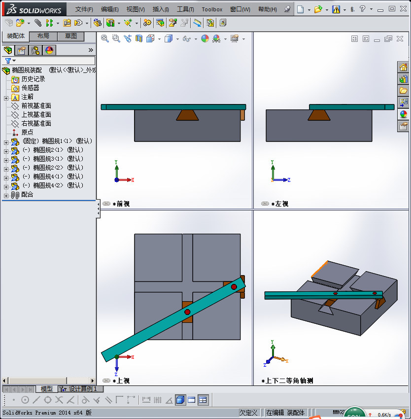Select the 模型 bottom tab

46,389
